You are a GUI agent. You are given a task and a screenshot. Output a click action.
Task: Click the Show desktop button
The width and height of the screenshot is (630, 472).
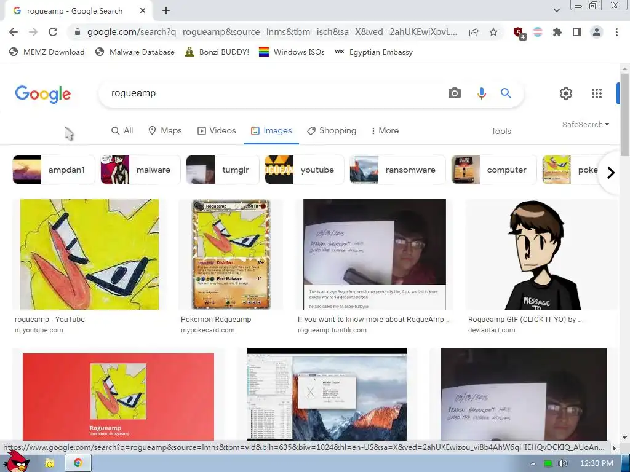point(625,463)
